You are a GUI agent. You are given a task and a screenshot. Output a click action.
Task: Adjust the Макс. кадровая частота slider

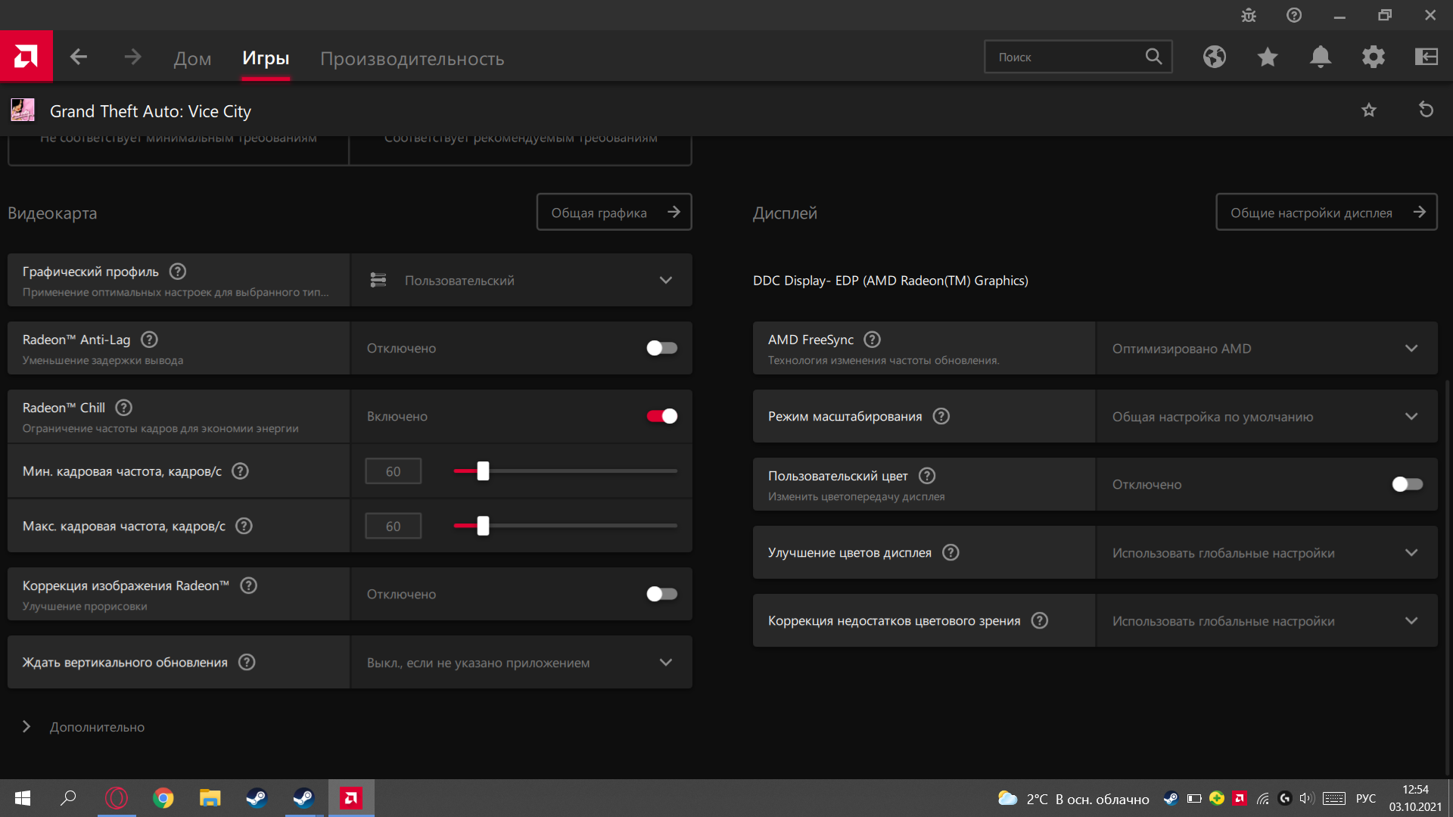click(483, 526)
